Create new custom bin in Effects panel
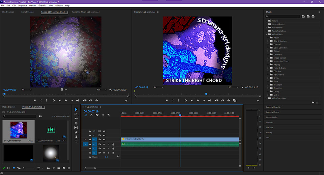This screenshot has height=175, width=324. (313, 102)
